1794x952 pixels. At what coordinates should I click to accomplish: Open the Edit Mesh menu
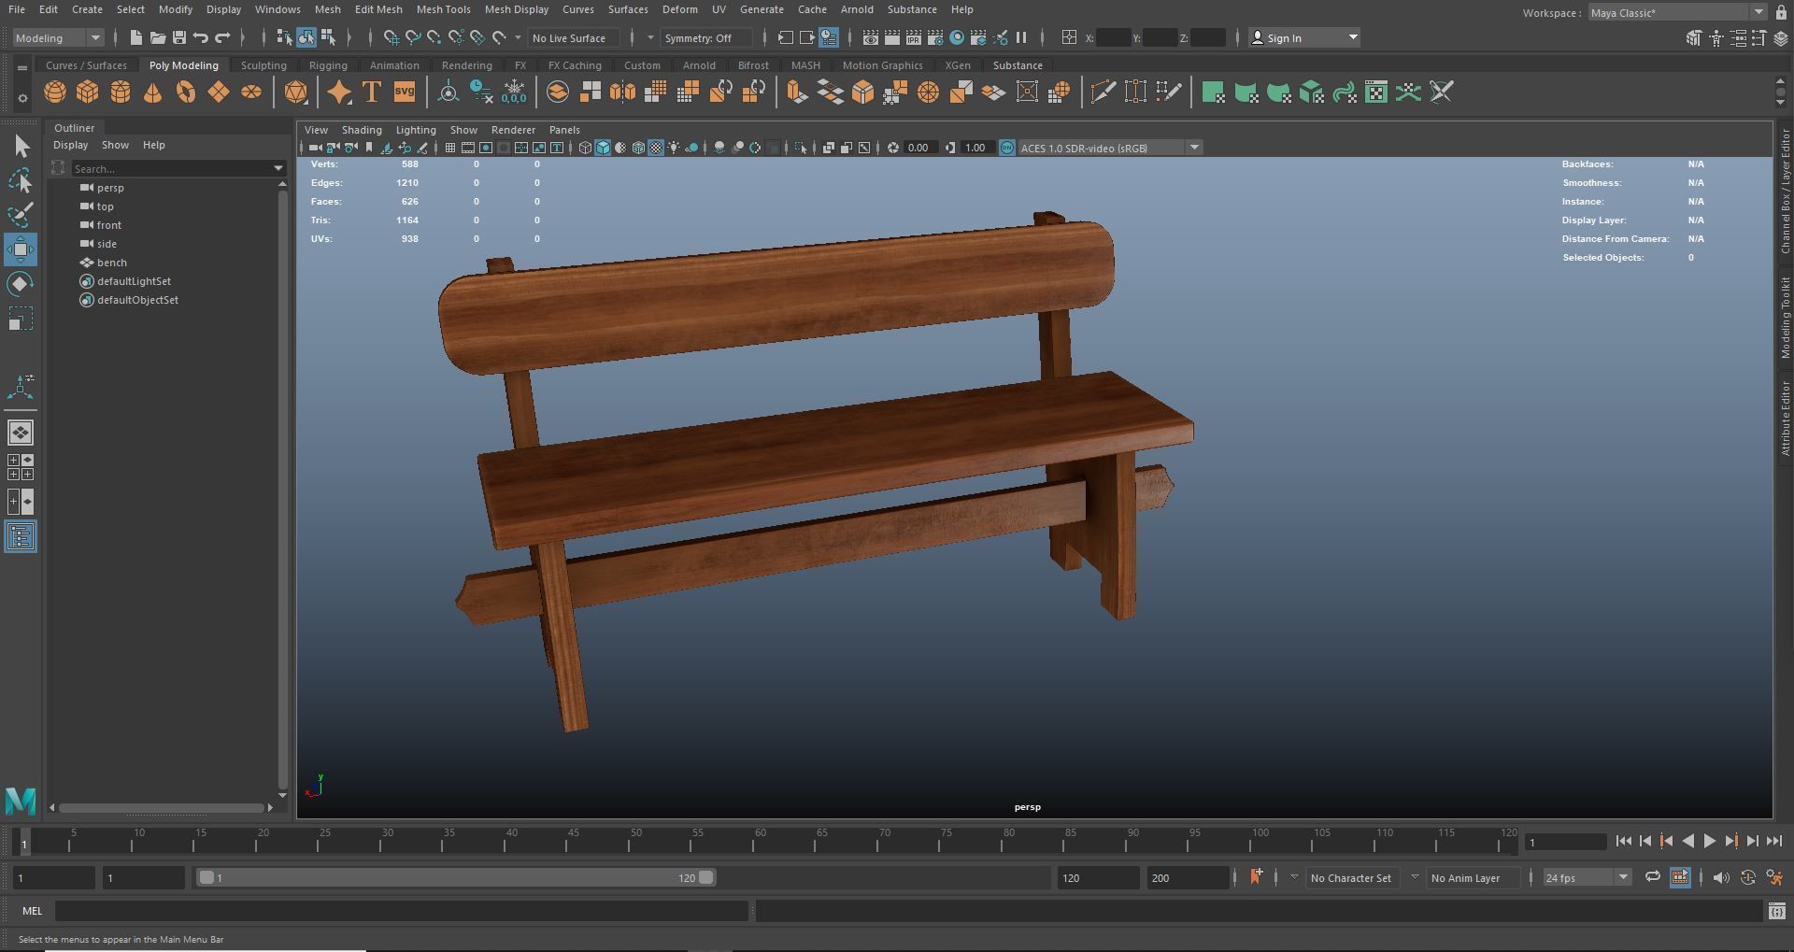coord(378,9)
